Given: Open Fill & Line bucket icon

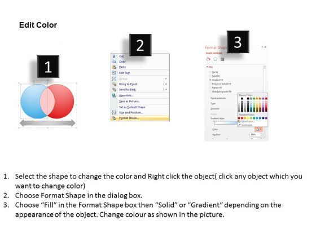Looking at the screenshot, I should coord(208,59).
